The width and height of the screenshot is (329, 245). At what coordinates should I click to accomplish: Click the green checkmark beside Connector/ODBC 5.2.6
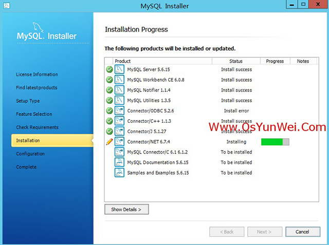[109, 110]
